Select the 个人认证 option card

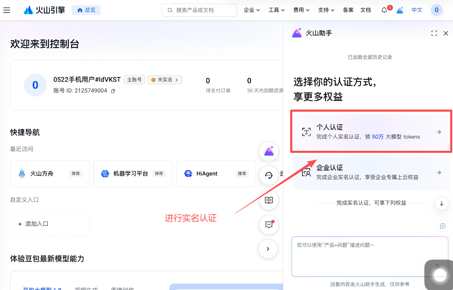coord(371,132)
